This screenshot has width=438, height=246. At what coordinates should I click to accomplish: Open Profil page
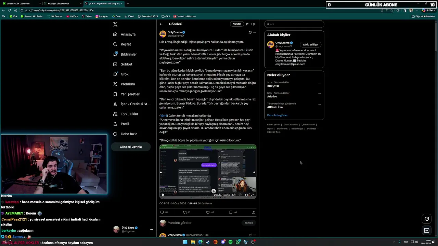[x=121, y=124]
